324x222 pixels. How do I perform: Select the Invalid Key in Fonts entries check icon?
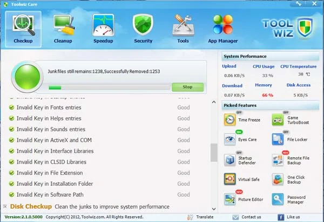[11, 107]
